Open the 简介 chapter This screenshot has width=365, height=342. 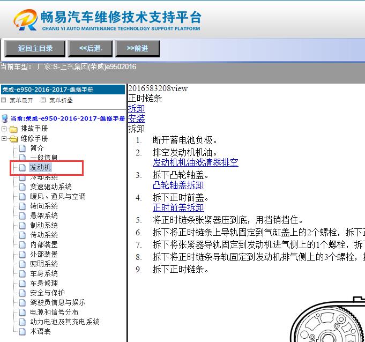click(x=37, y=148)
